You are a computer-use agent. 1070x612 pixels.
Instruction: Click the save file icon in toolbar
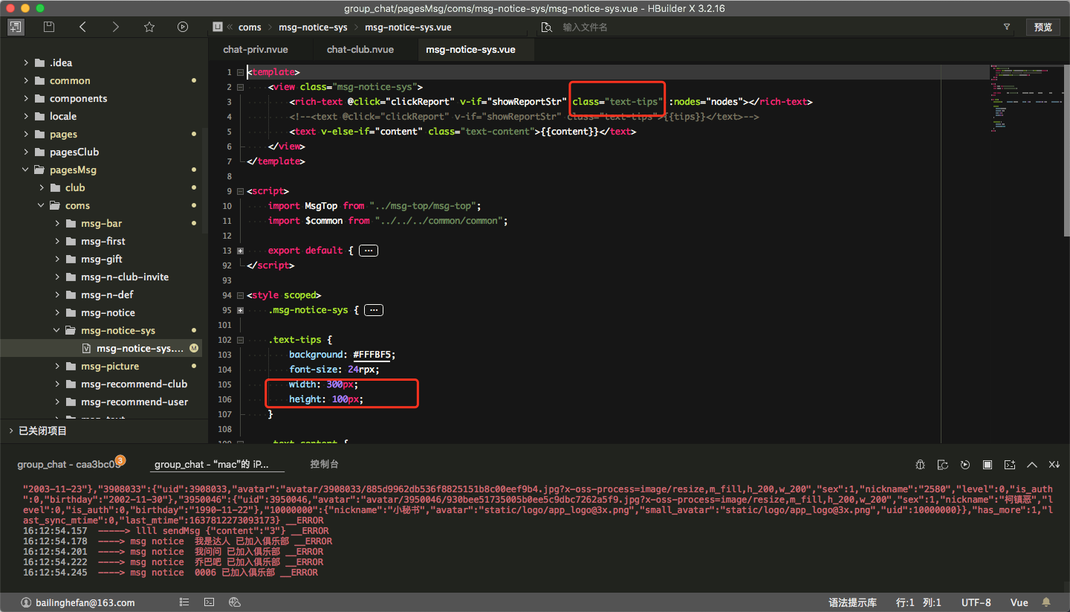click(x=49, y=27)
